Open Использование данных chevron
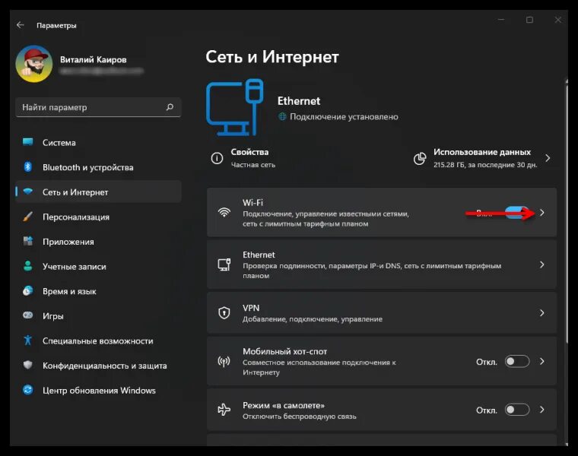The image size is (578, 456). 548,158
